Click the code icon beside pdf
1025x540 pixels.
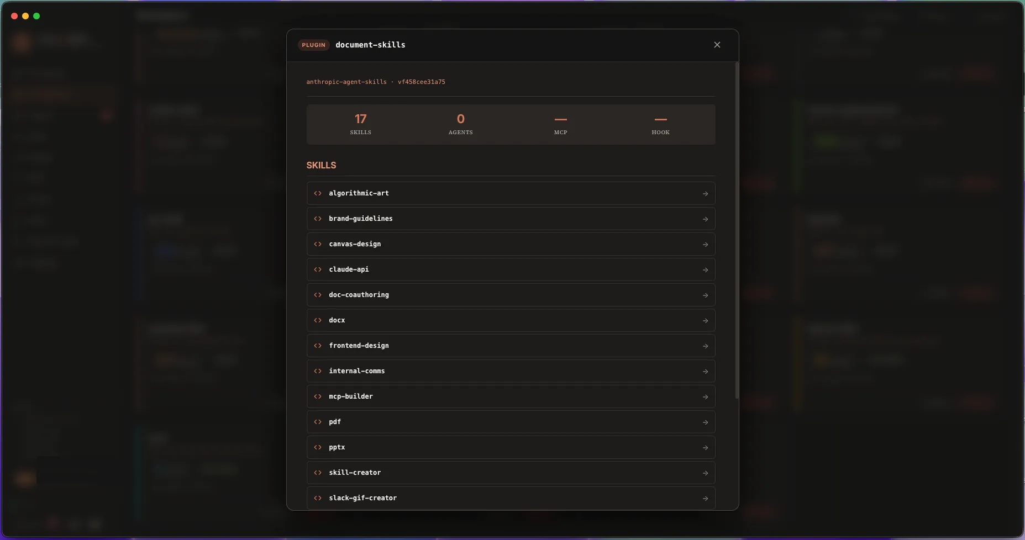(x=318, y=422)
